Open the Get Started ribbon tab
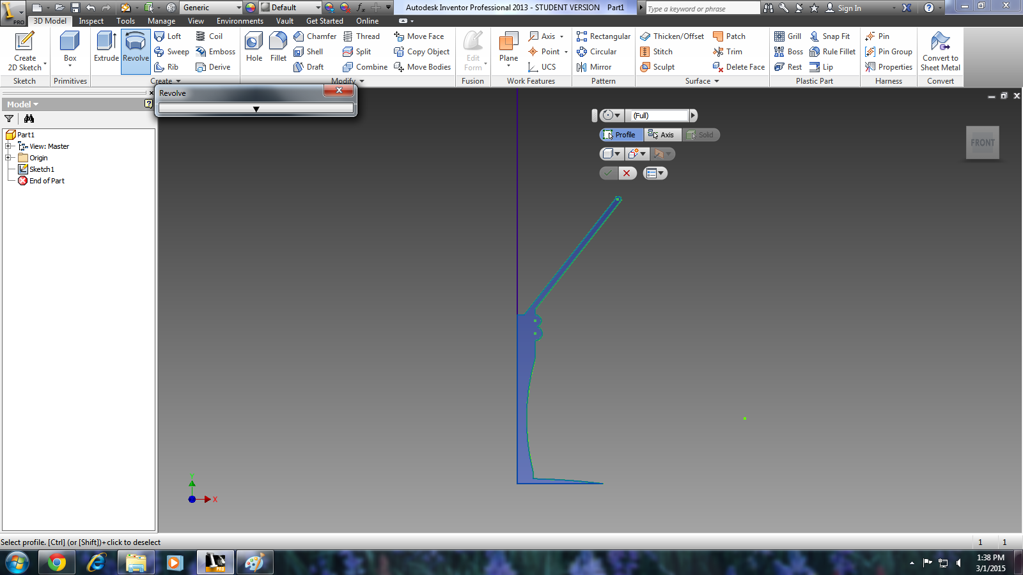The height and width of the screenshot is (575, 1023). coord(325,21)
